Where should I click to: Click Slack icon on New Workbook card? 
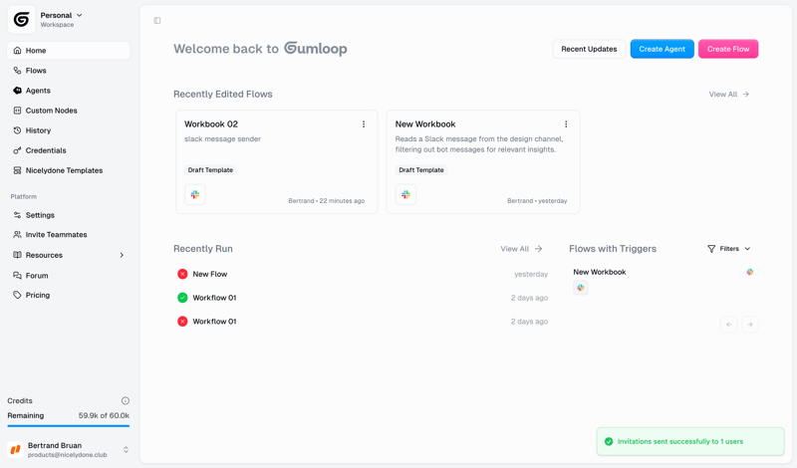click(405, 194)
